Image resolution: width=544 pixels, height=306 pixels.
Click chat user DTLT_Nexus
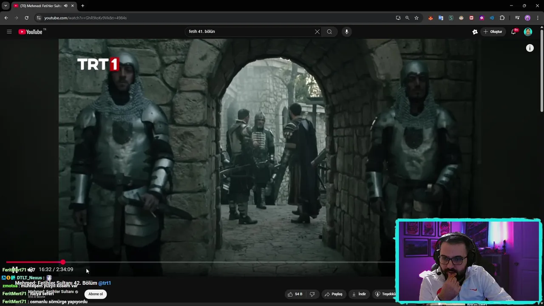29,278
